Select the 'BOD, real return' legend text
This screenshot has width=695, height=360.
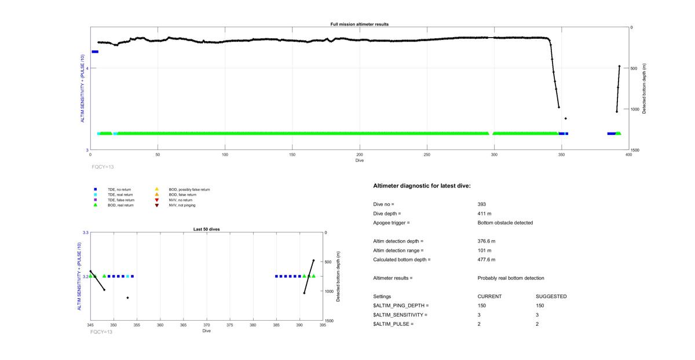pyautogui.click(x=121, y=205)
